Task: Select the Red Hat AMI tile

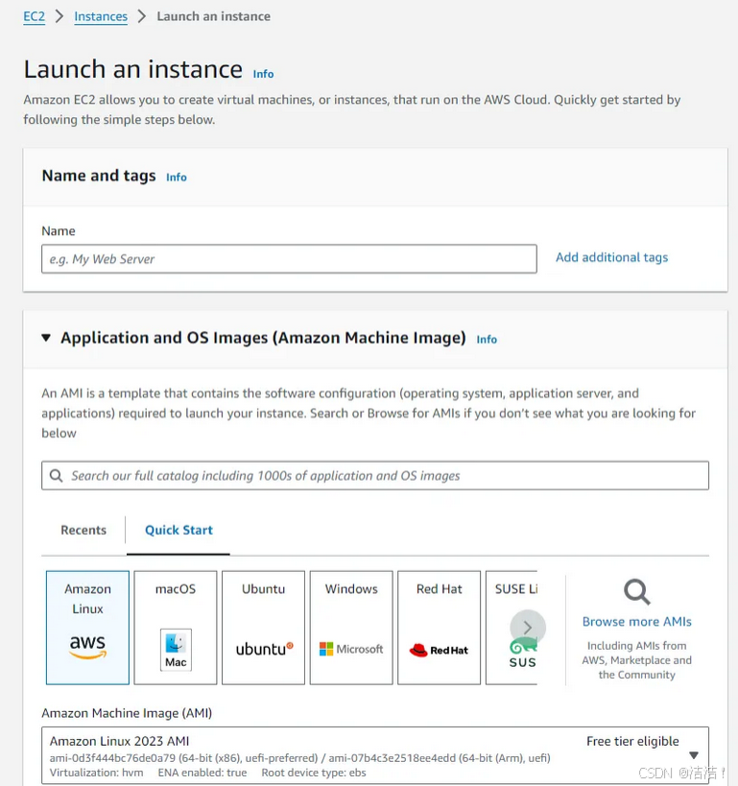Action: click(440, 628)
